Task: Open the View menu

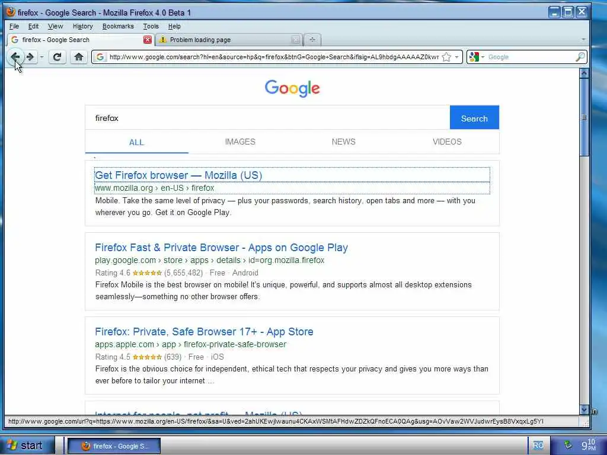Action: point(55,26)
